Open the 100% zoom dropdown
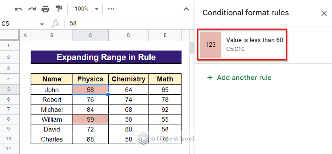 pyautogui.click(x=87, y=9)
